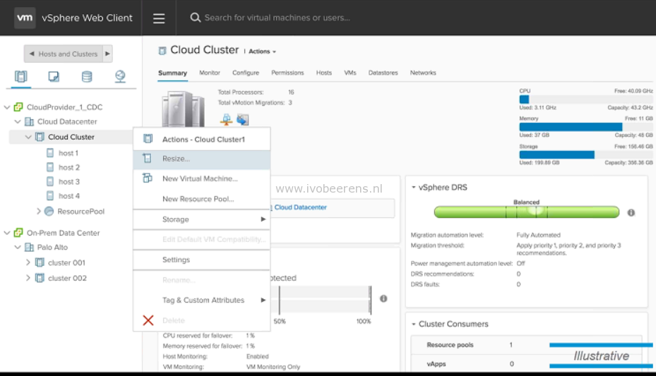Open Hosts and Clusters navigator label
This screenshot has width=656, height=376.
[68, 54]
